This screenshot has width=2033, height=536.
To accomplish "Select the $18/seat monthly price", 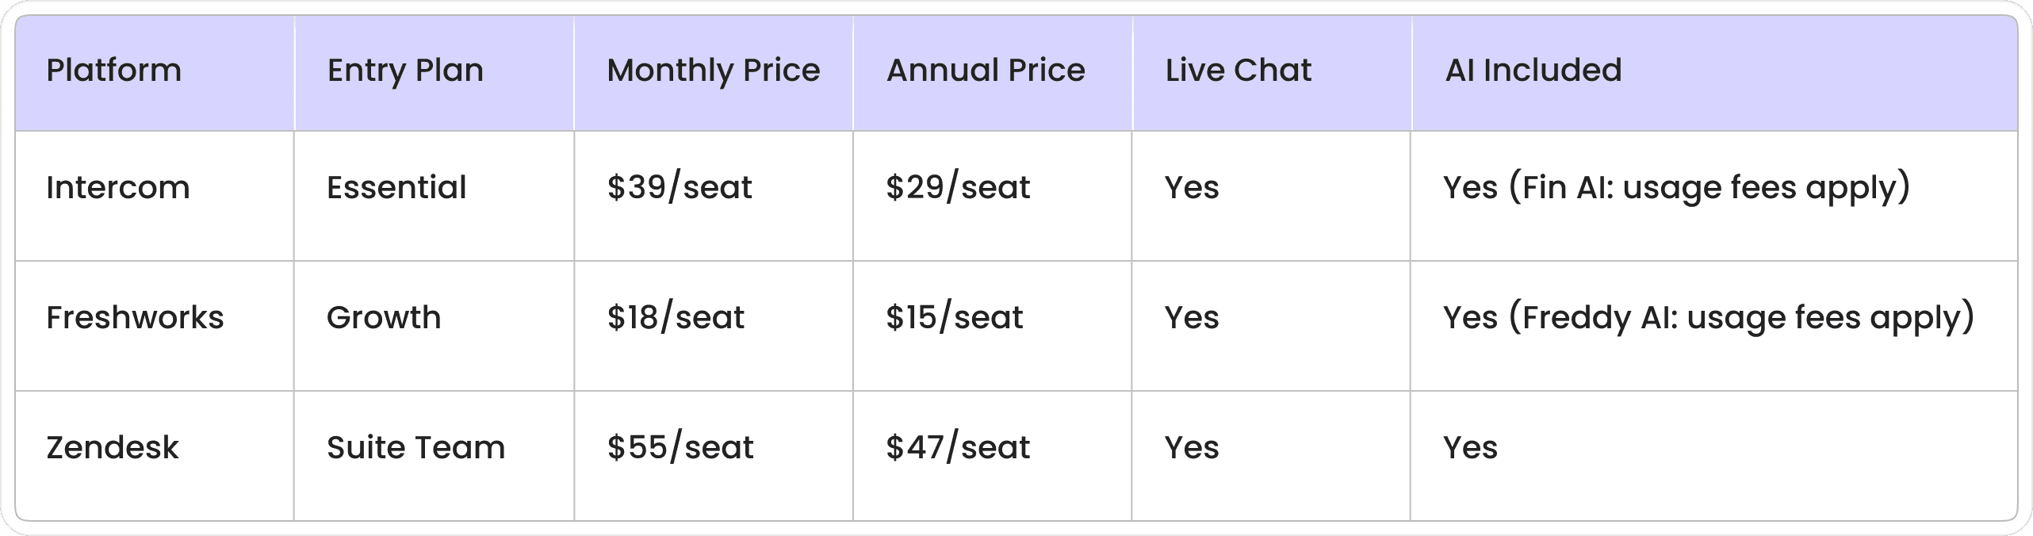I will coord(676,318).
